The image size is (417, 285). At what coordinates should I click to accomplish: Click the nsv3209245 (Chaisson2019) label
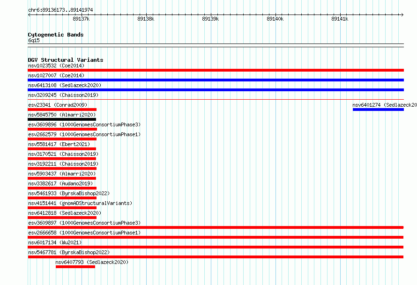click(63, 95)
